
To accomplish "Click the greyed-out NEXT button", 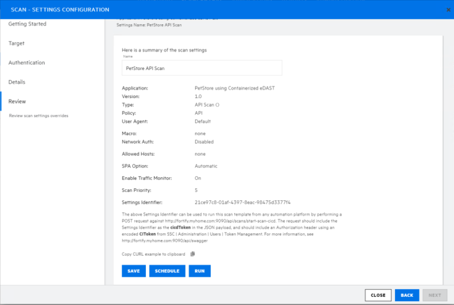I will (435, 295).
